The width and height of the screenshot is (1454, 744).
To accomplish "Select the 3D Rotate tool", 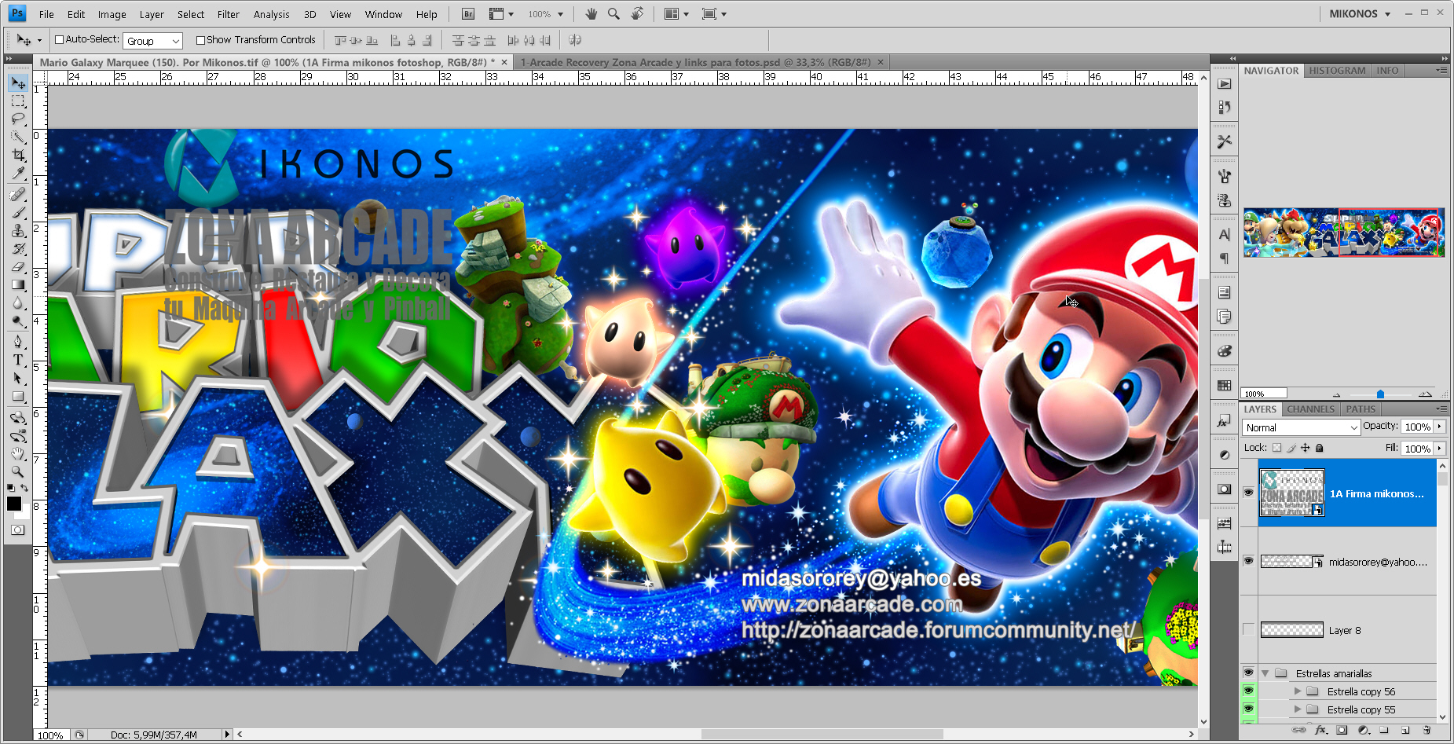I will 18,417.
